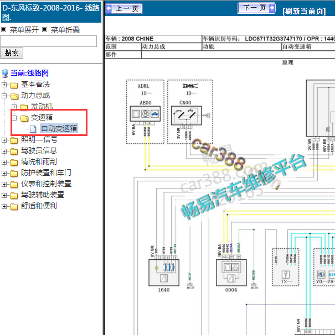Click the 菜单展开 list icon
The height and width of the screenshot is (335, 335).
[x=4, y=29]
